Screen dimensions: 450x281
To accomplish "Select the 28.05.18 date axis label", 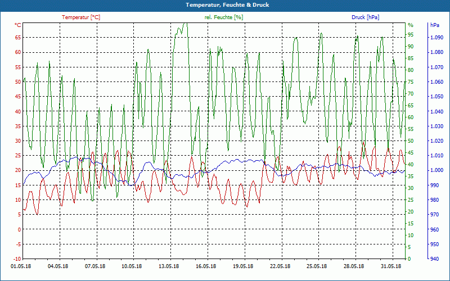I will (354, 266).
